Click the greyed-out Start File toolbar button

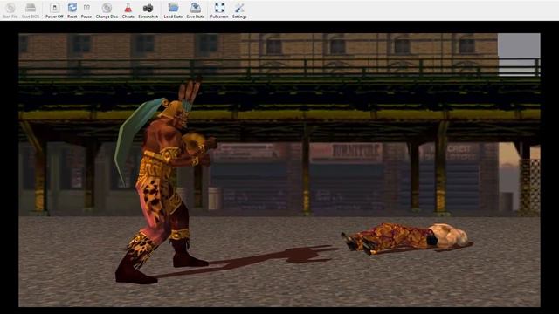pyautogui.click(x=10, y=10)
